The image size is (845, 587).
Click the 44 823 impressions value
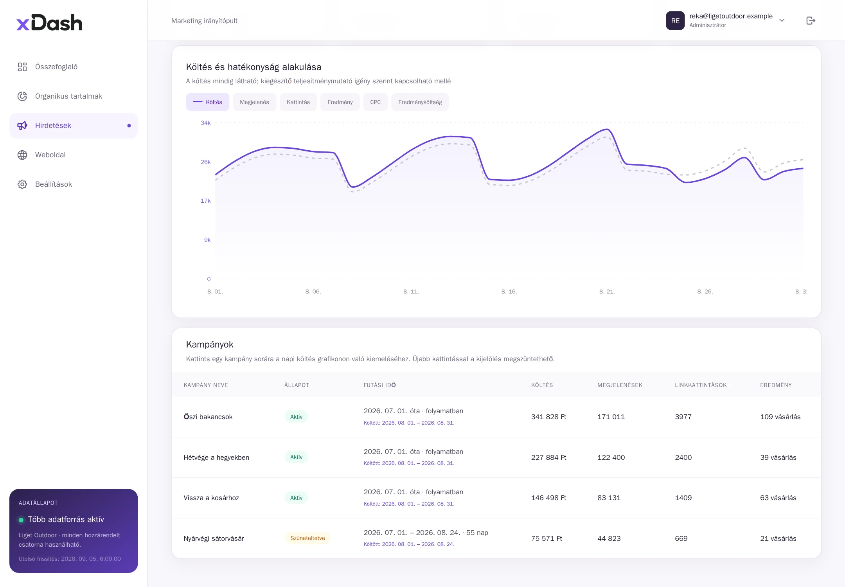[609, 538]
